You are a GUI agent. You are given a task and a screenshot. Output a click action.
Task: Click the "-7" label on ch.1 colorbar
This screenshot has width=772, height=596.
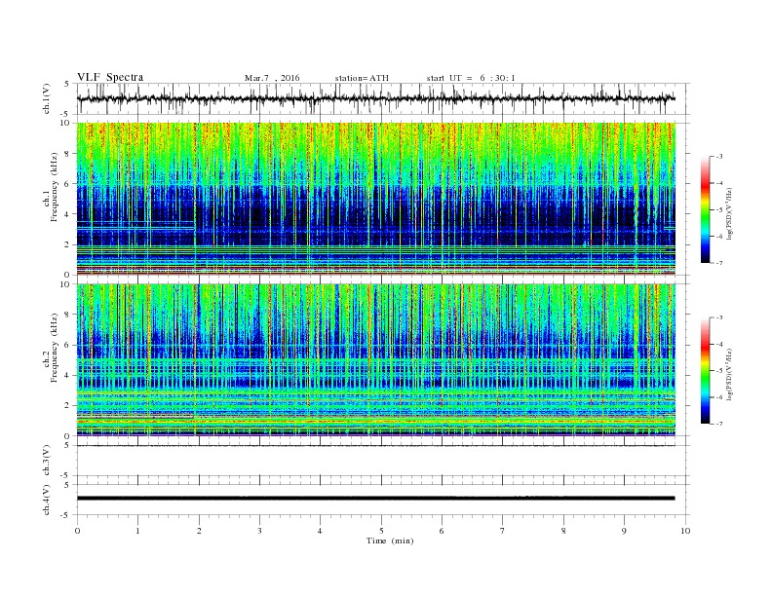(x=719, y=263)
